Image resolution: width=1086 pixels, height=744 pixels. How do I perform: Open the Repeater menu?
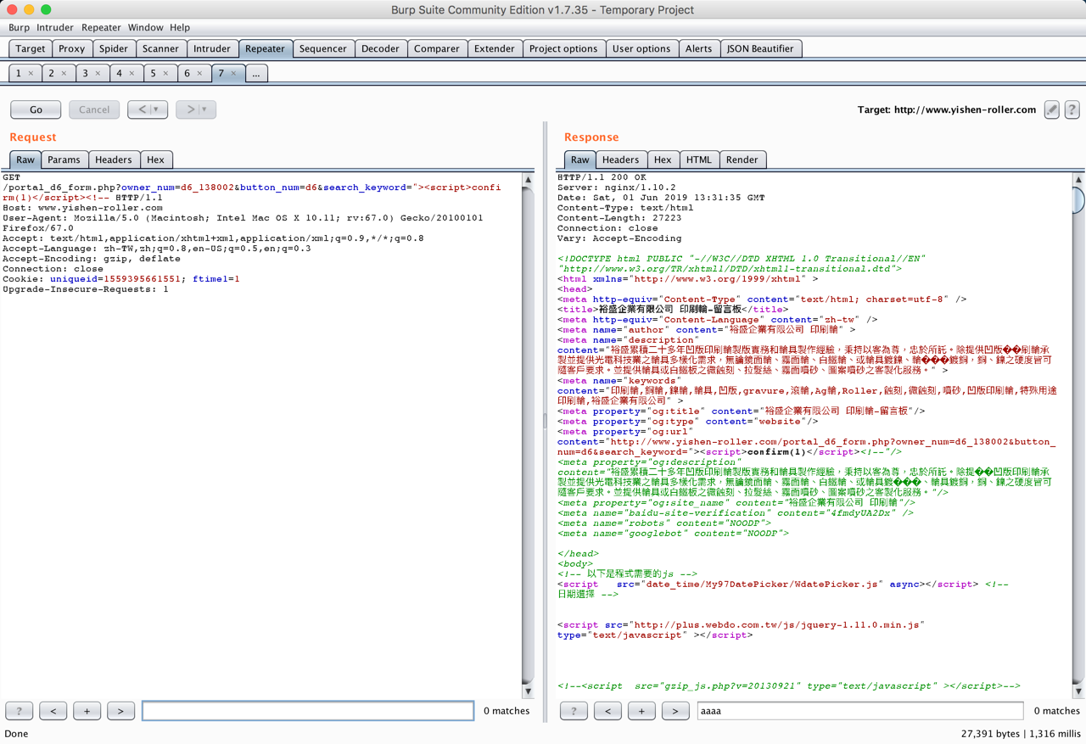(101, 28)
